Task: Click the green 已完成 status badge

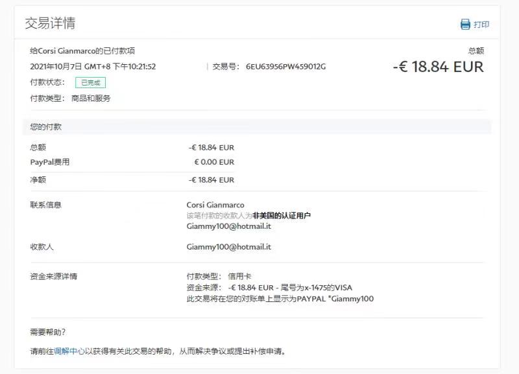Action: [90, 82]
